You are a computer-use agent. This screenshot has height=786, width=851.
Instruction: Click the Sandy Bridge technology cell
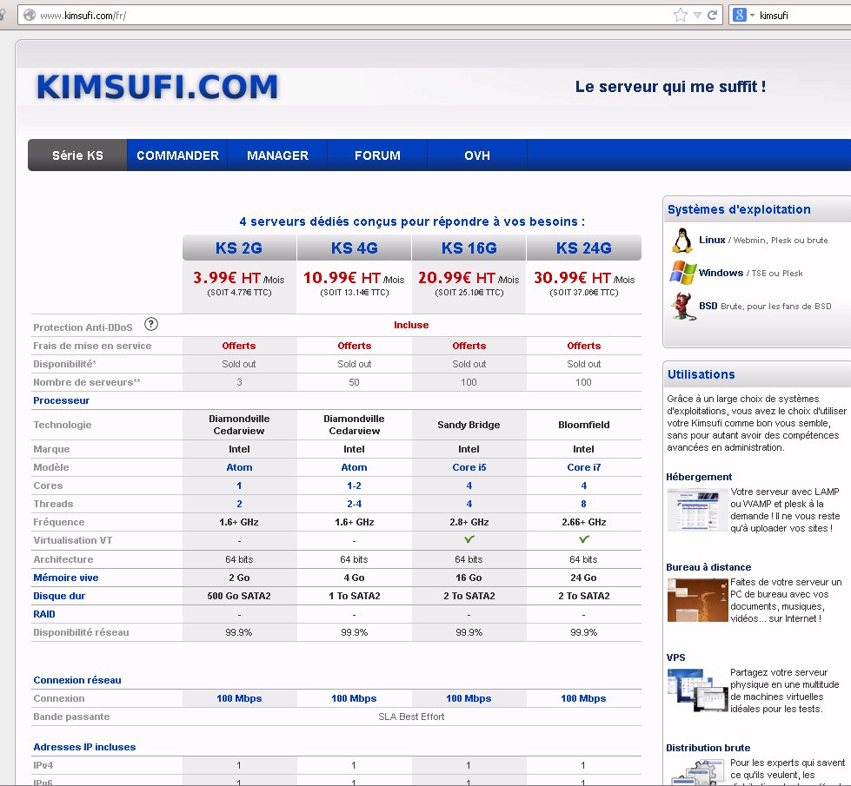(469, 425)
